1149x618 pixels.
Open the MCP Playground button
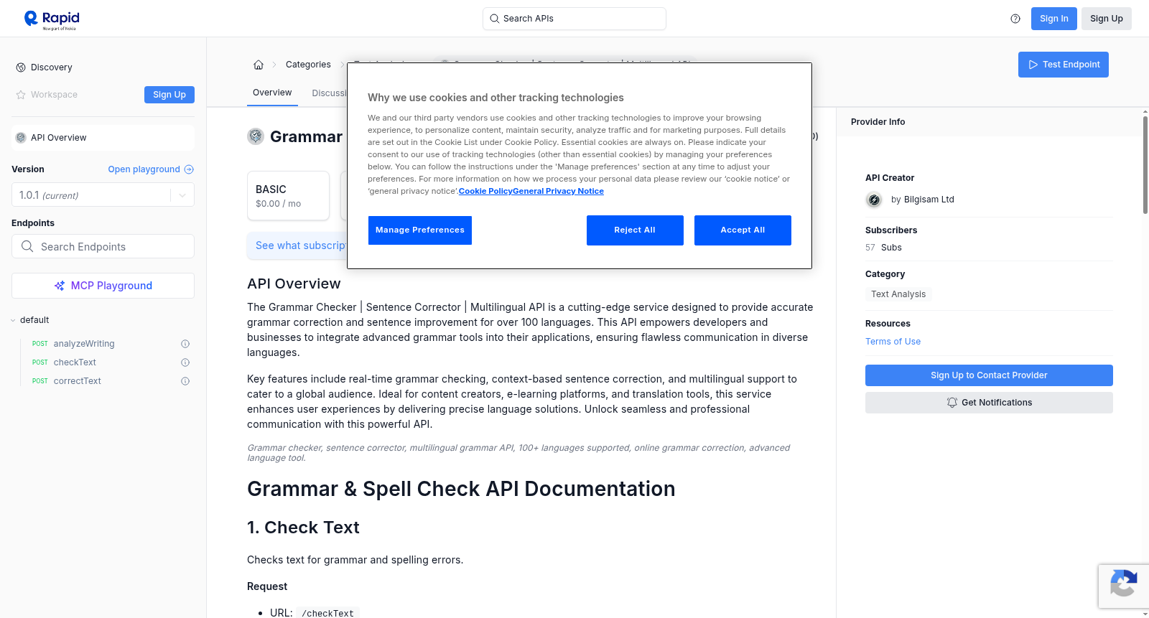click(103, 286)
